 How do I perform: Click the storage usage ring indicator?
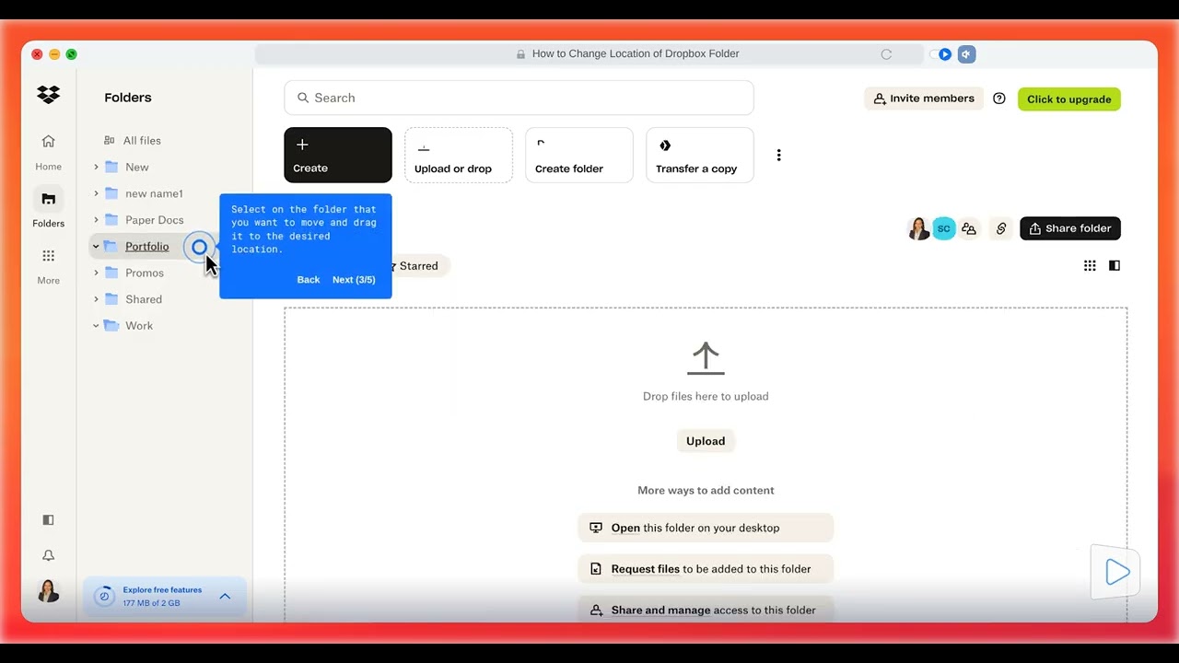click(x=104, y=597)
